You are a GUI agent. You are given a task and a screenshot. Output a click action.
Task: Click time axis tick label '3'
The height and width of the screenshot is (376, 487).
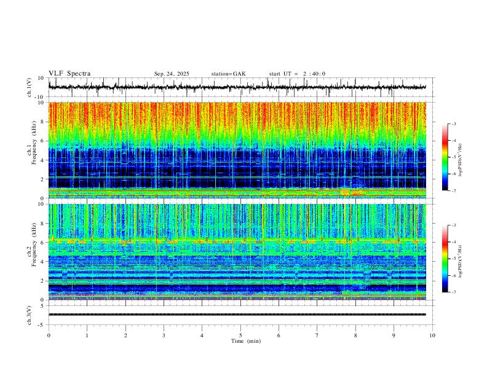[164, 335]
